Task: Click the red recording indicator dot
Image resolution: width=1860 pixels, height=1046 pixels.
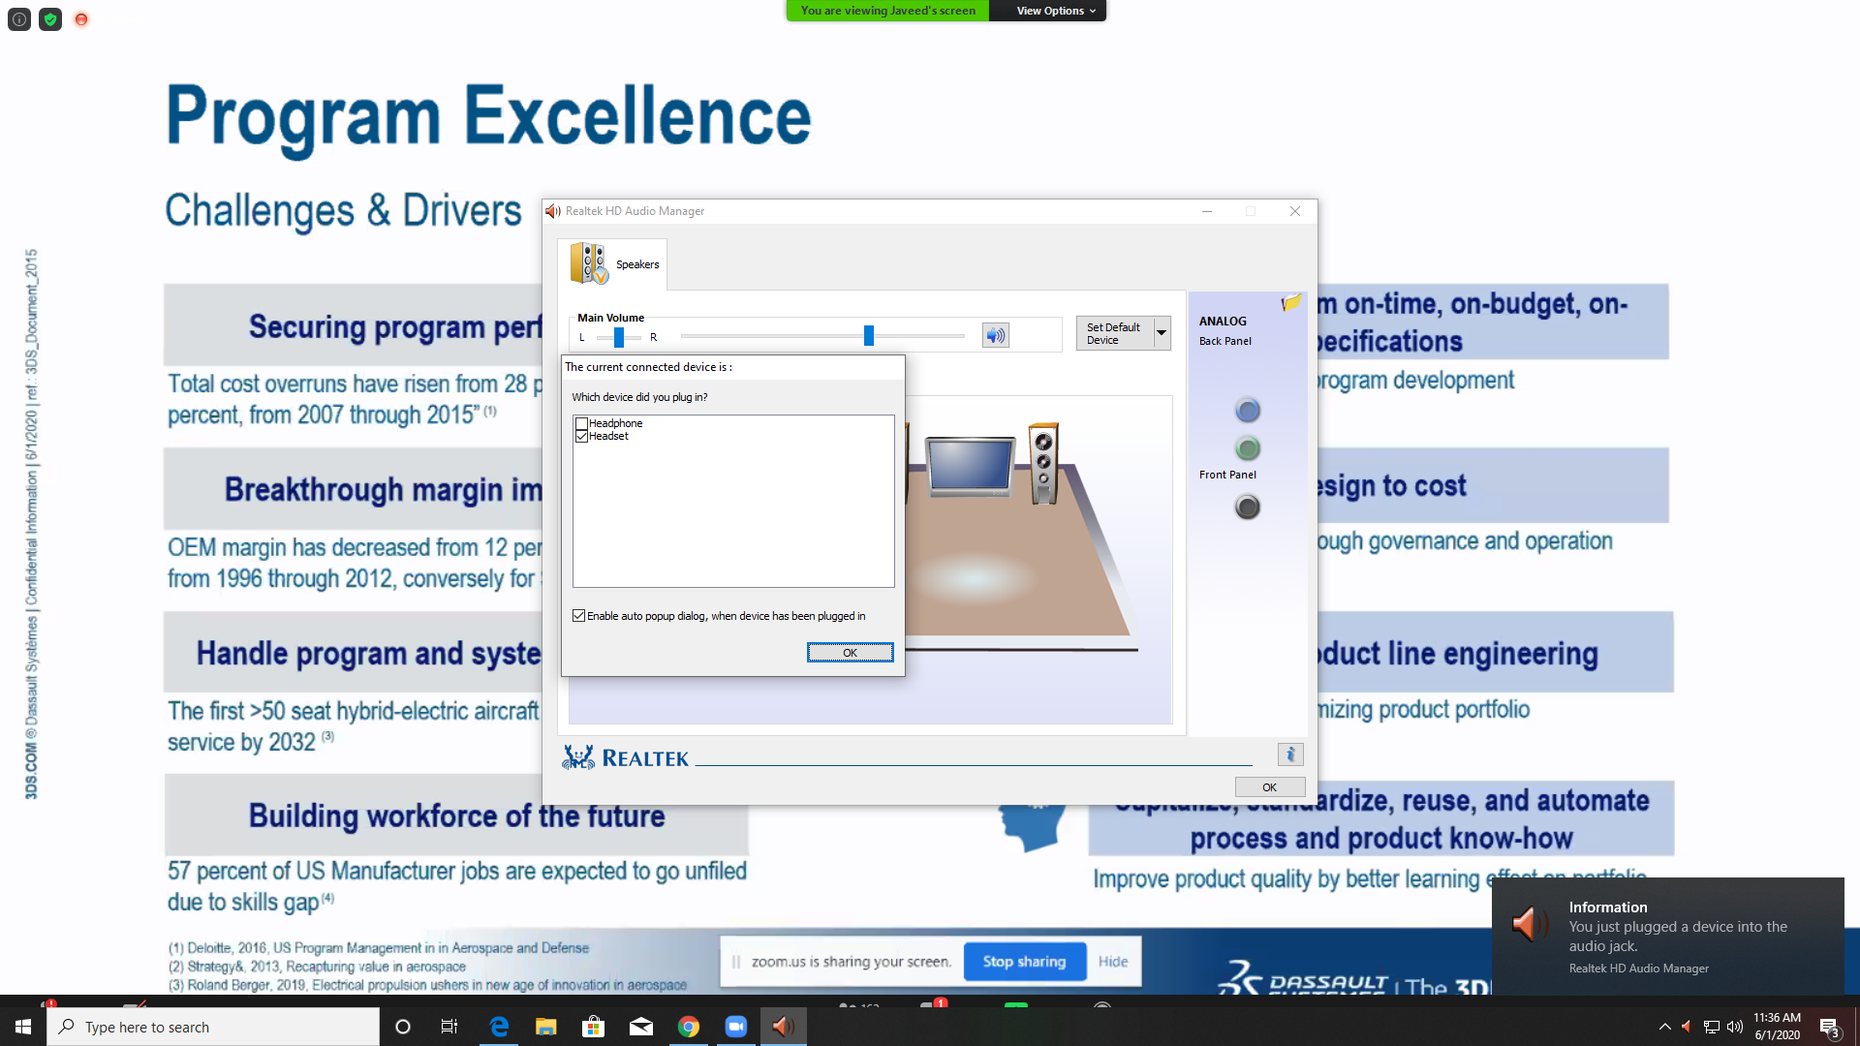Action: 81,19
